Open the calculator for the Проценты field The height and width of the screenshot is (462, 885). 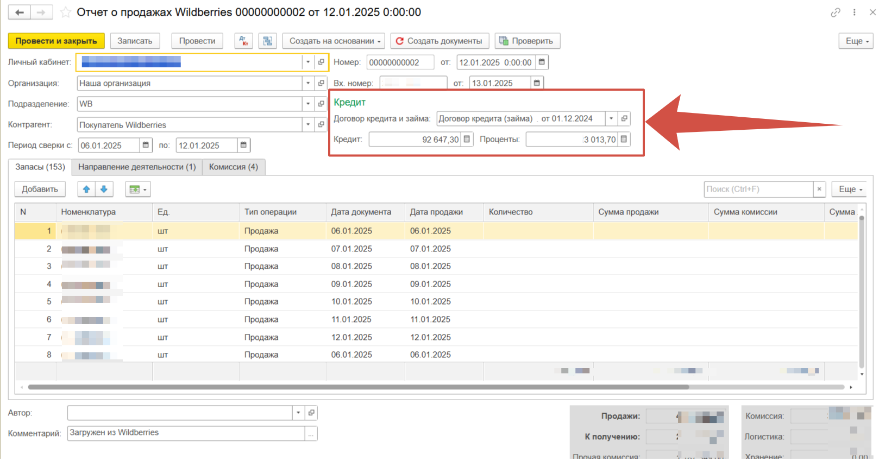click(x=624, y=140)
